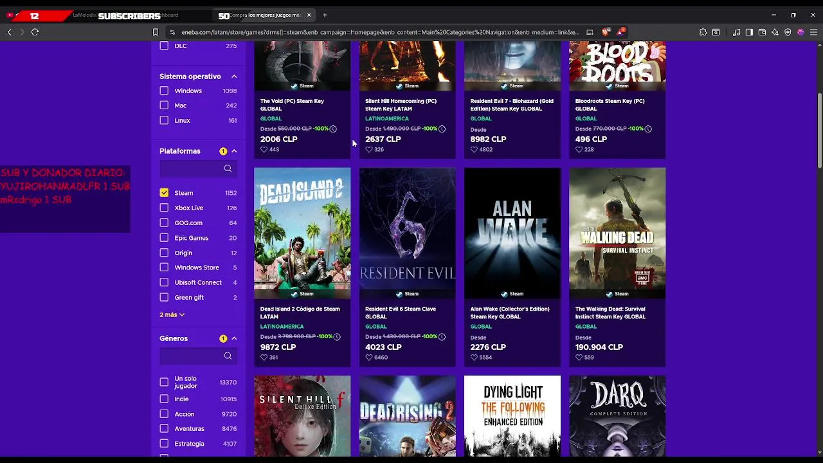Click the Alan Wake cover image
This screenshot has width=823, height=463.
point(512,233)
